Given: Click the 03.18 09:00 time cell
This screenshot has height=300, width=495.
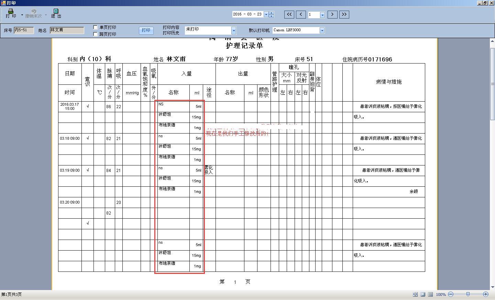Looking at the screenshot, I should point(70,138).
